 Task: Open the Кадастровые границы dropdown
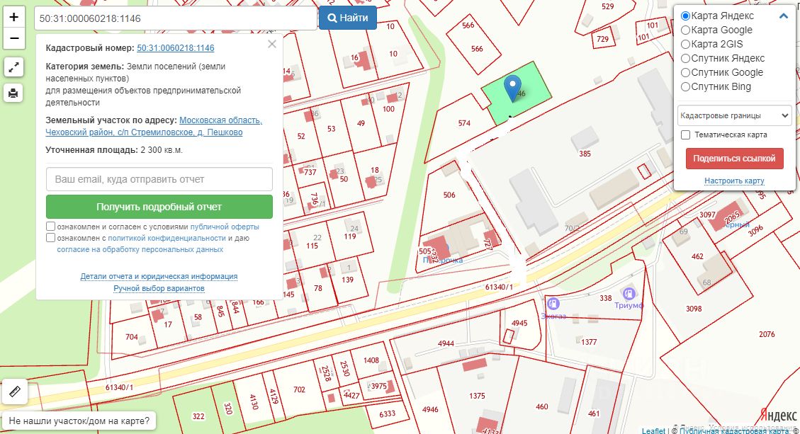tap(734, 115)
